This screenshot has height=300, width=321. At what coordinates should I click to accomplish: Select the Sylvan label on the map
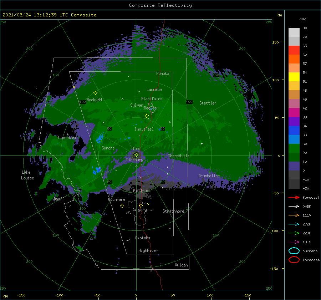point(137,105)
